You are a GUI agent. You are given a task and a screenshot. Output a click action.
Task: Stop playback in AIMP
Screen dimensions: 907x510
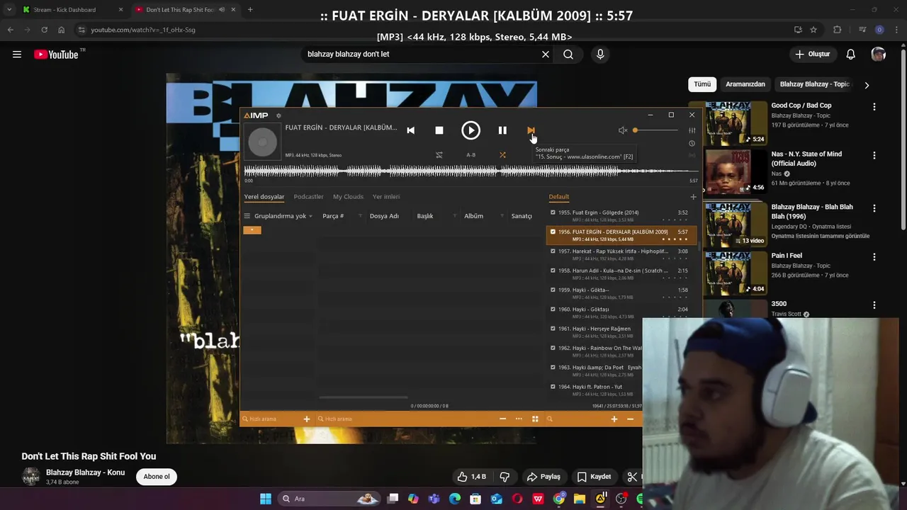(x=439, y=130)
